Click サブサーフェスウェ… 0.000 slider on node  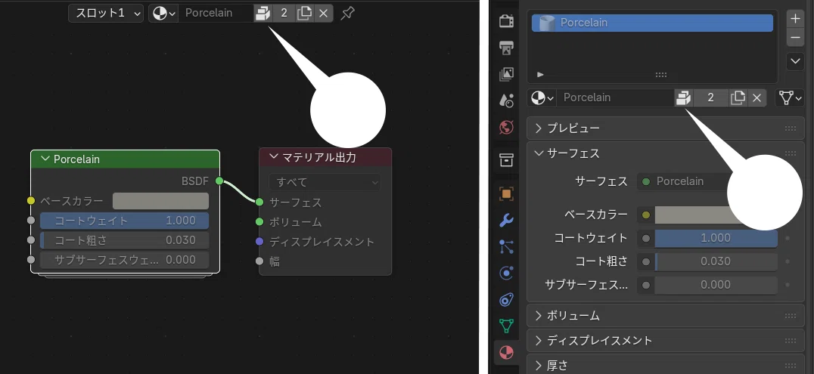(125, 260)
